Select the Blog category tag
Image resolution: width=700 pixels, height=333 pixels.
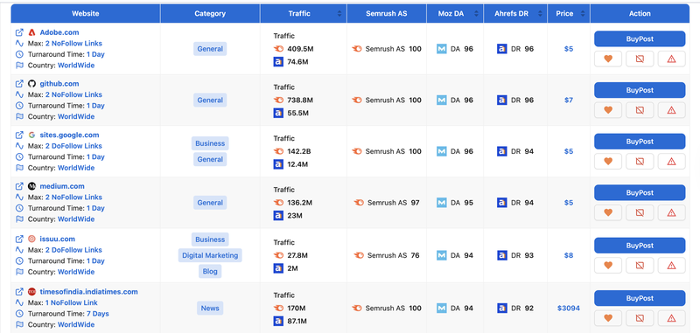[x=210, y=271]
